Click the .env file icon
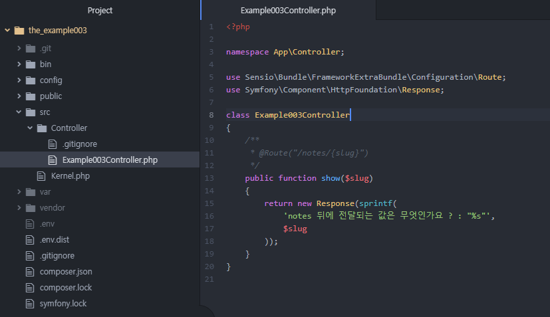 pyautogui.click(x=30, y=224)
